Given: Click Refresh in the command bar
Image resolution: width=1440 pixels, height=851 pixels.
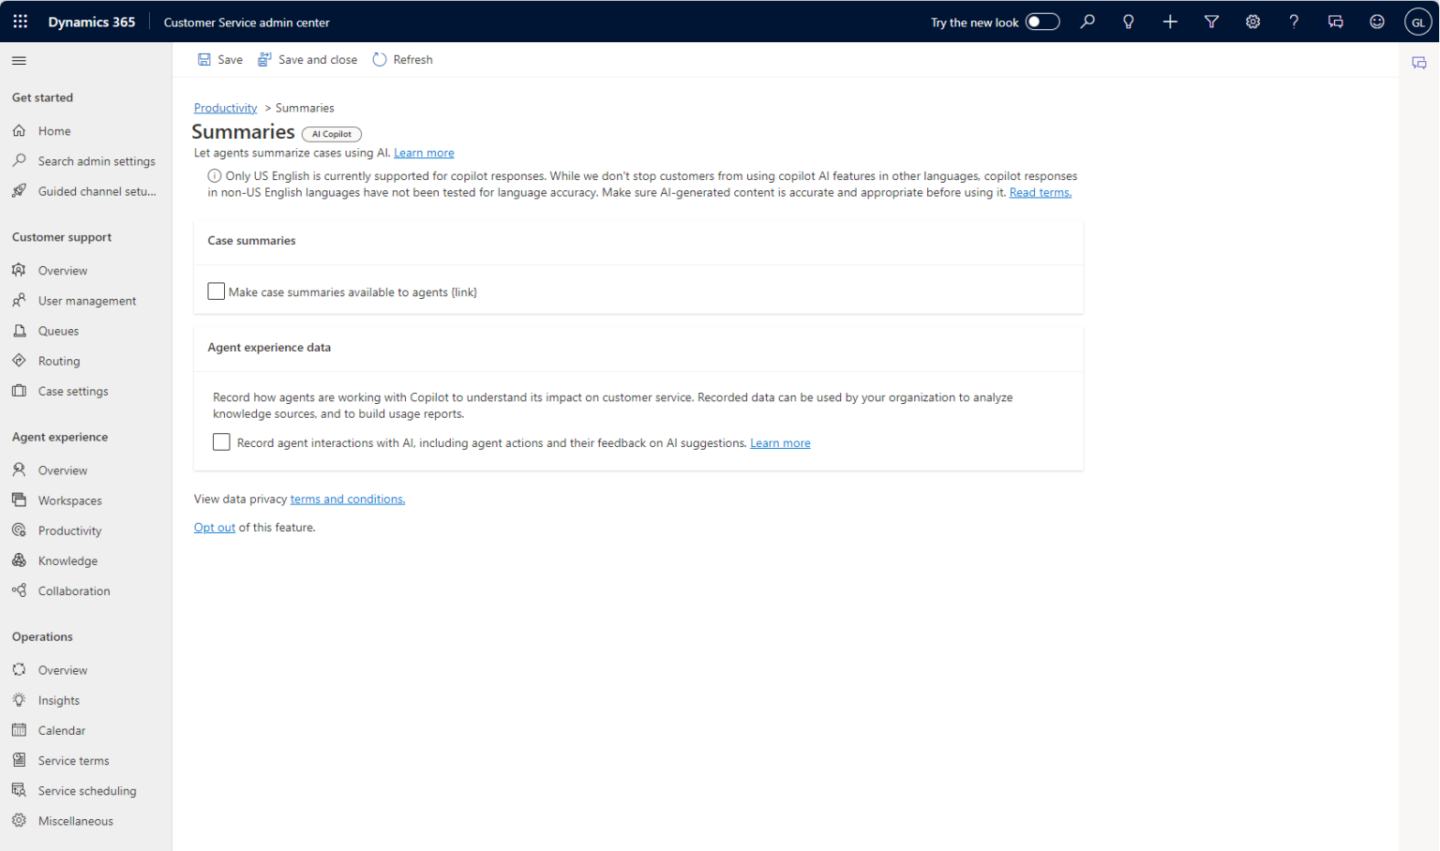Looking at the screenshot, I should click(x=402, y=59).
